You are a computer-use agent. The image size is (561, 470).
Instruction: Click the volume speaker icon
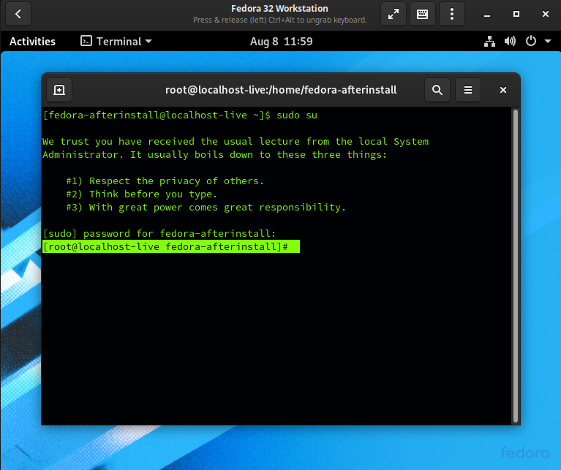pos(510,42)
